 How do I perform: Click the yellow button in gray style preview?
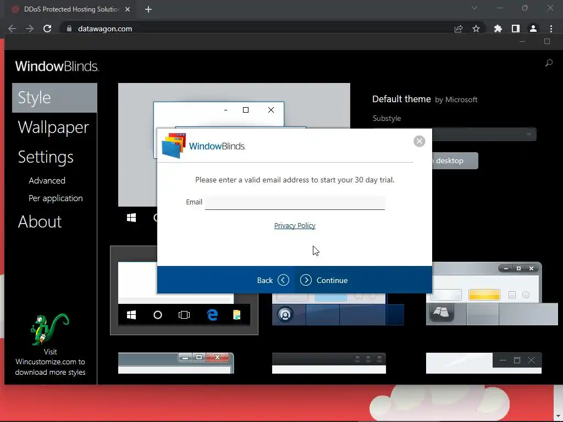[484, 295]
